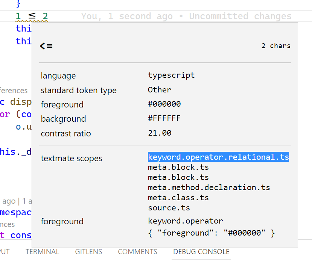Click the number 1 in the editor line

pyautogui.click(x=18, y=16)
